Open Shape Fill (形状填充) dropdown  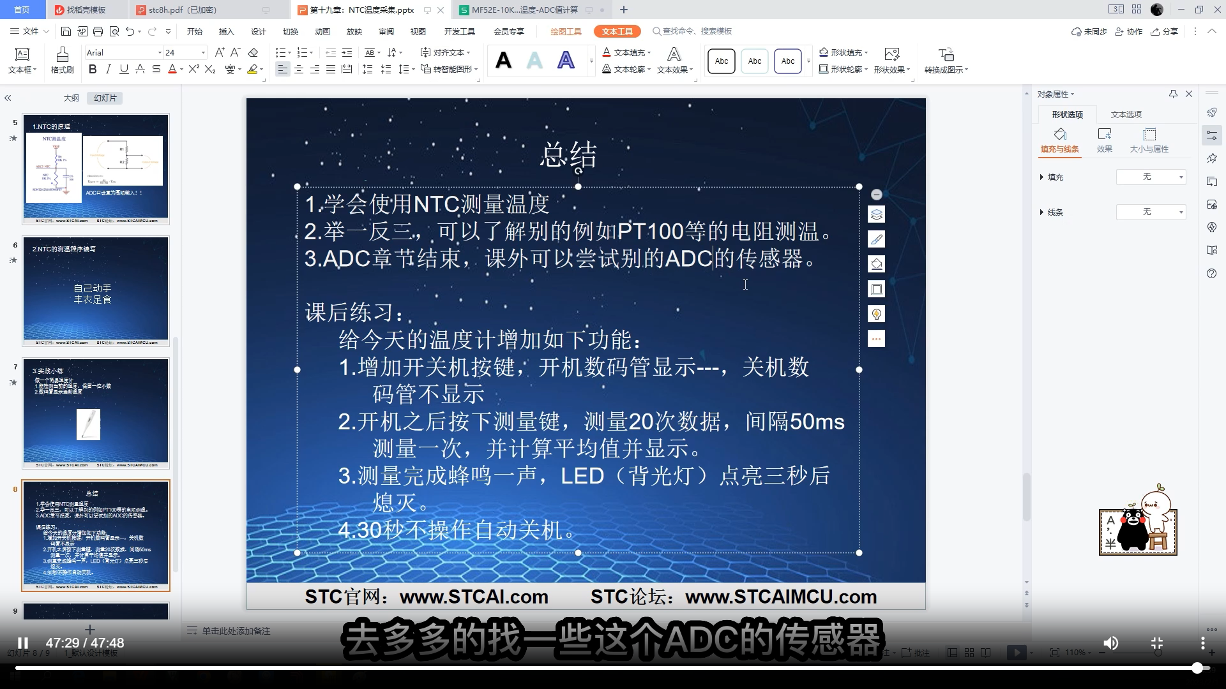(x=844, y=52)
